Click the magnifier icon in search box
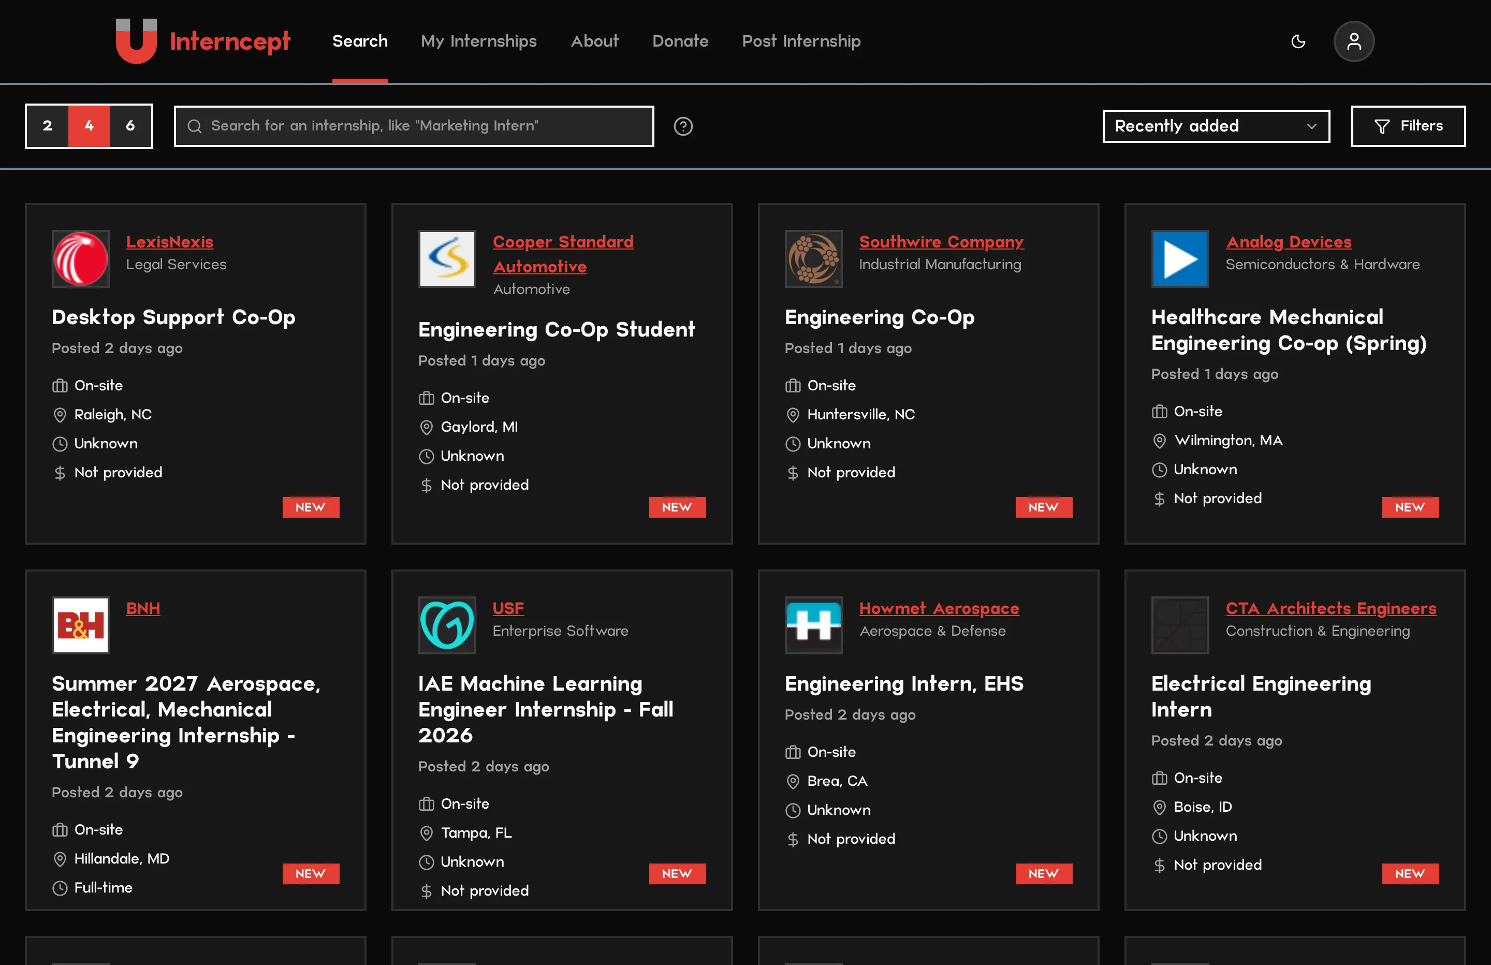 coord(195,126)
